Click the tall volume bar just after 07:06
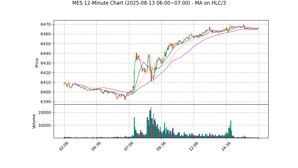The image size is (298, 168). (x=134, y=128)
